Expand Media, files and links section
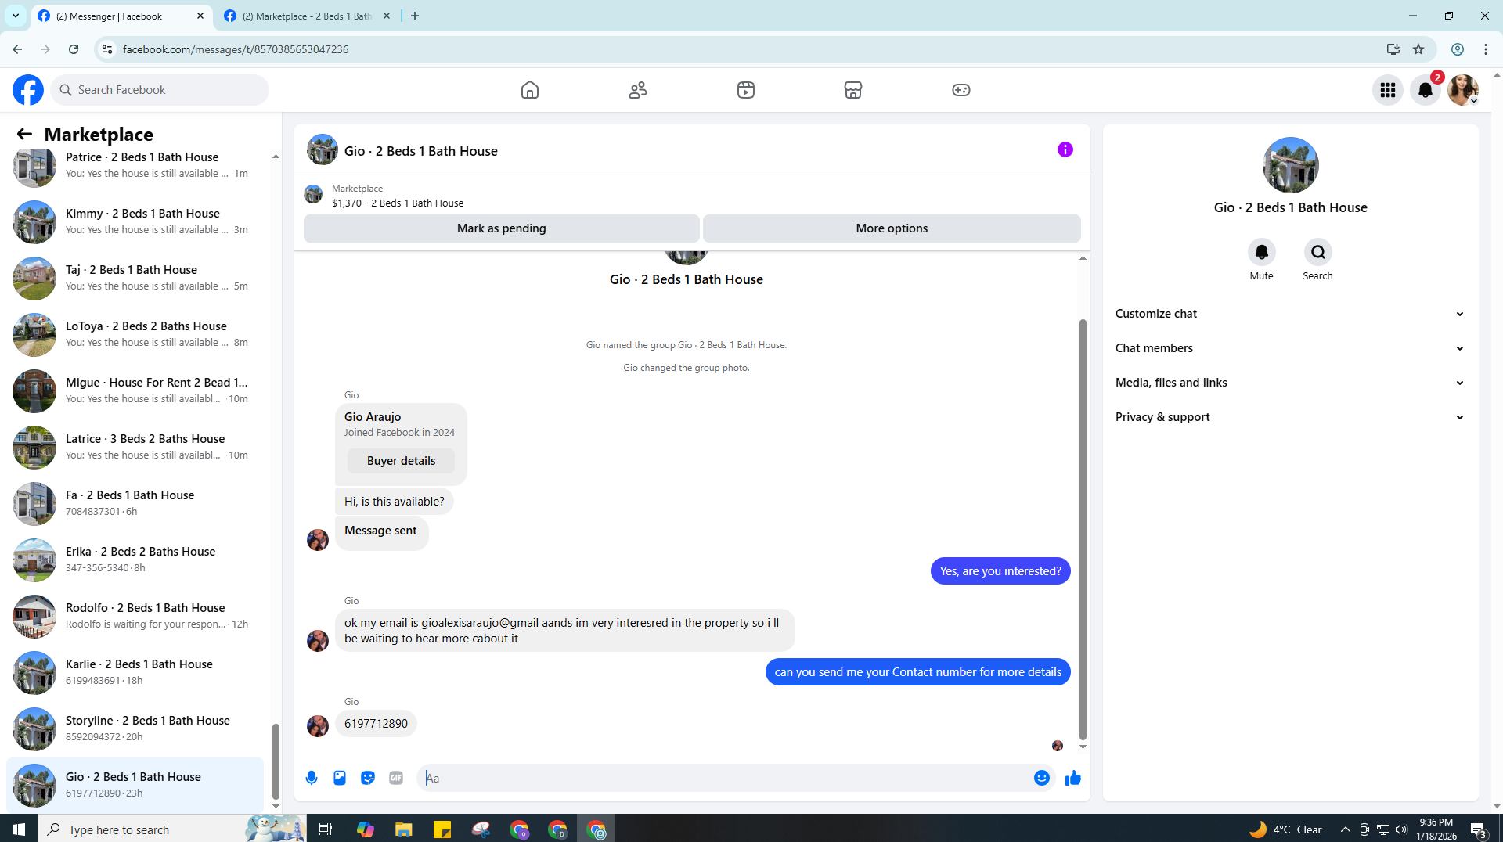Image resolution: width=1503 pixels, height=842 pixels. pyautogui.click(x=1290, y=383)
